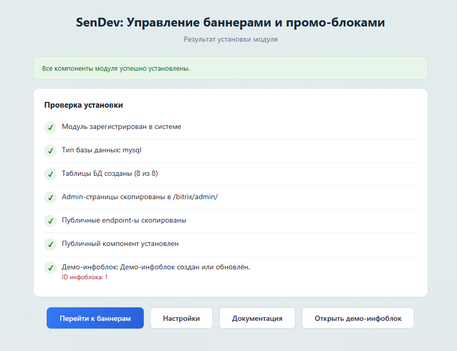
Task: Select text "Таблицы БД созданы (8 из 8)"
Action: click(110, 173)
